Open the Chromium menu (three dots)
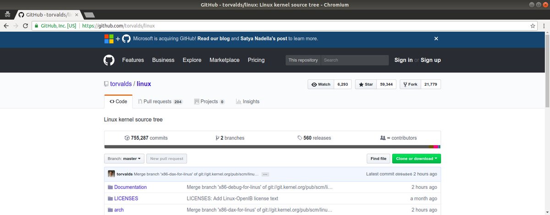 coord(543,26)
